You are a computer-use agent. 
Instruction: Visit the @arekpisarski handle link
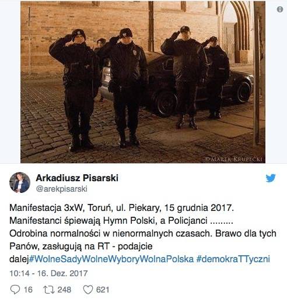coord(62,189)
